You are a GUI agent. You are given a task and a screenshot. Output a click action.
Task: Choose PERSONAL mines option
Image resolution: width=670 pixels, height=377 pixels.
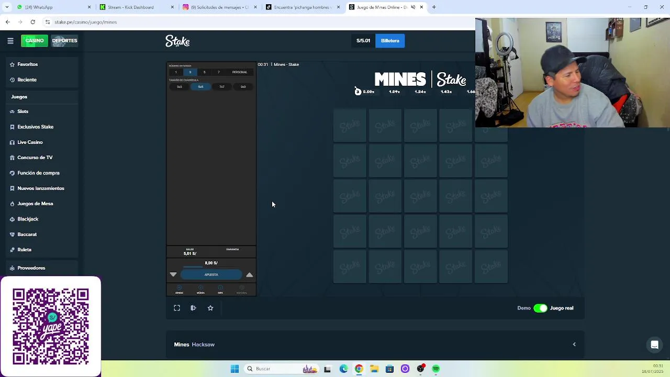pyautogui.click(x=240, y=72)
